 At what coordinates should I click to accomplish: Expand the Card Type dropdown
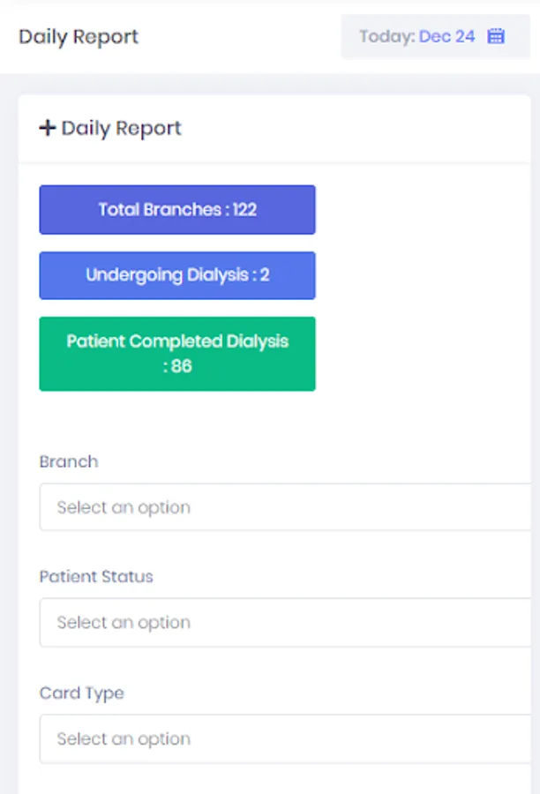pos(287,738)
